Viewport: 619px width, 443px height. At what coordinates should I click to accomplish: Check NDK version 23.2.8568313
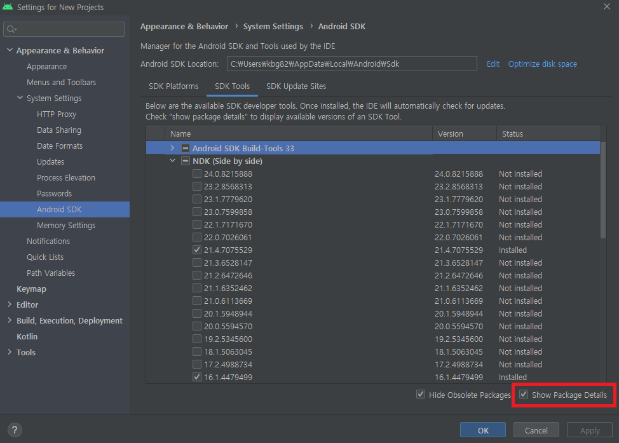pyautogui.click(x=196, y=186)
